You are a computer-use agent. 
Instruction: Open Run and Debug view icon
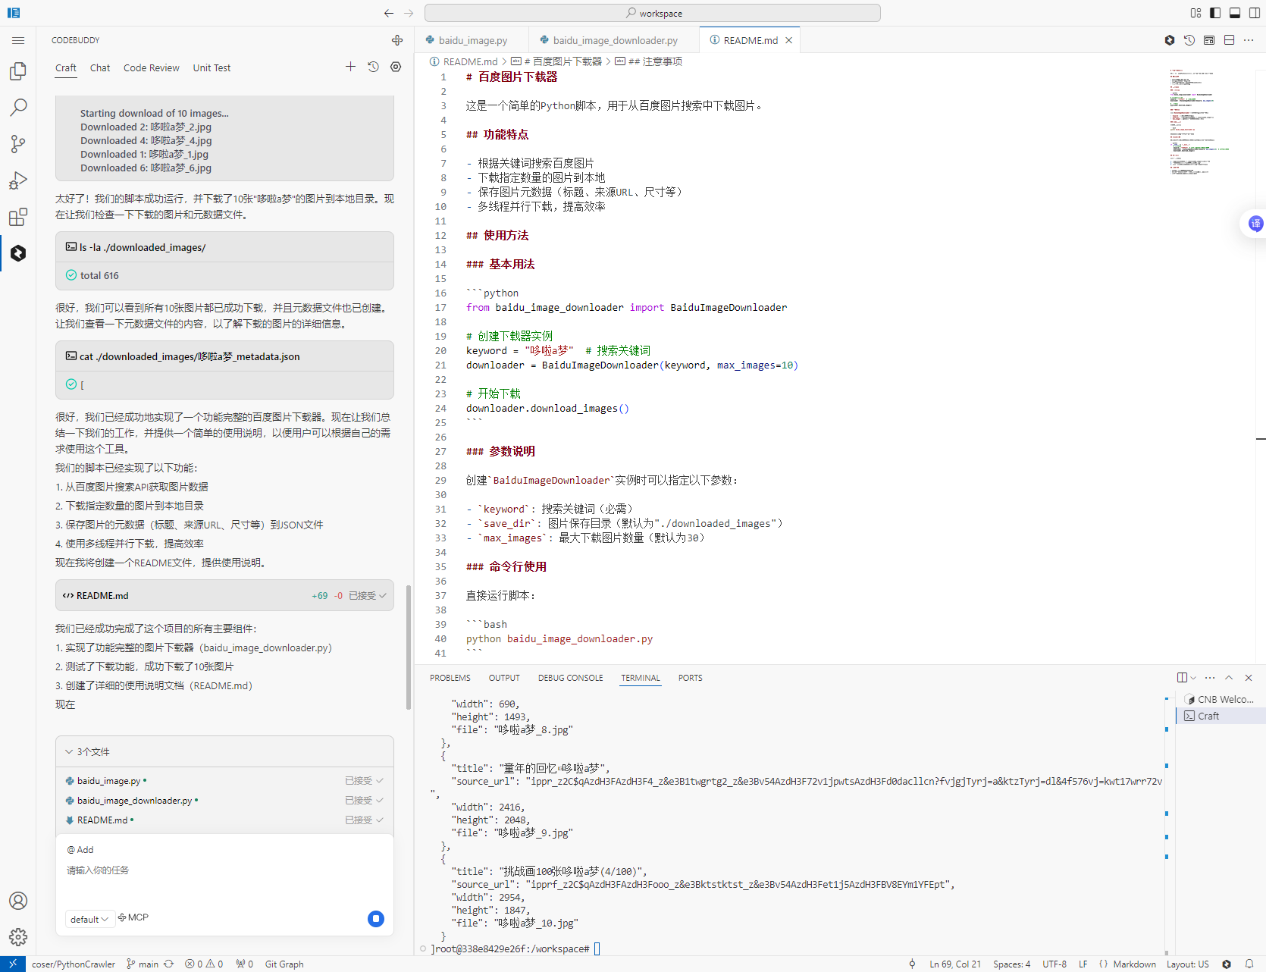[18, 180]
